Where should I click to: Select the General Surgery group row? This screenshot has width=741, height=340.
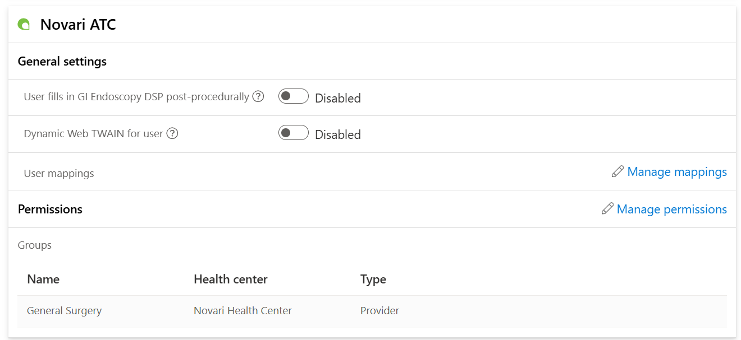pyautogui.click(x=64, y=310)
